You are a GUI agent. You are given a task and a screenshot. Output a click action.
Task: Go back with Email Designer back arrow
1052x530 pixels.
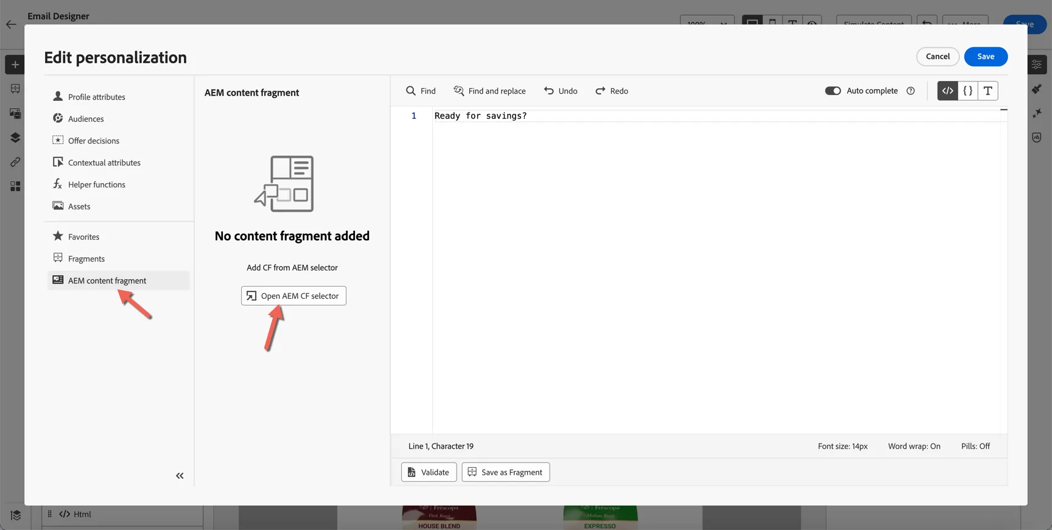[x=11, y=24]
